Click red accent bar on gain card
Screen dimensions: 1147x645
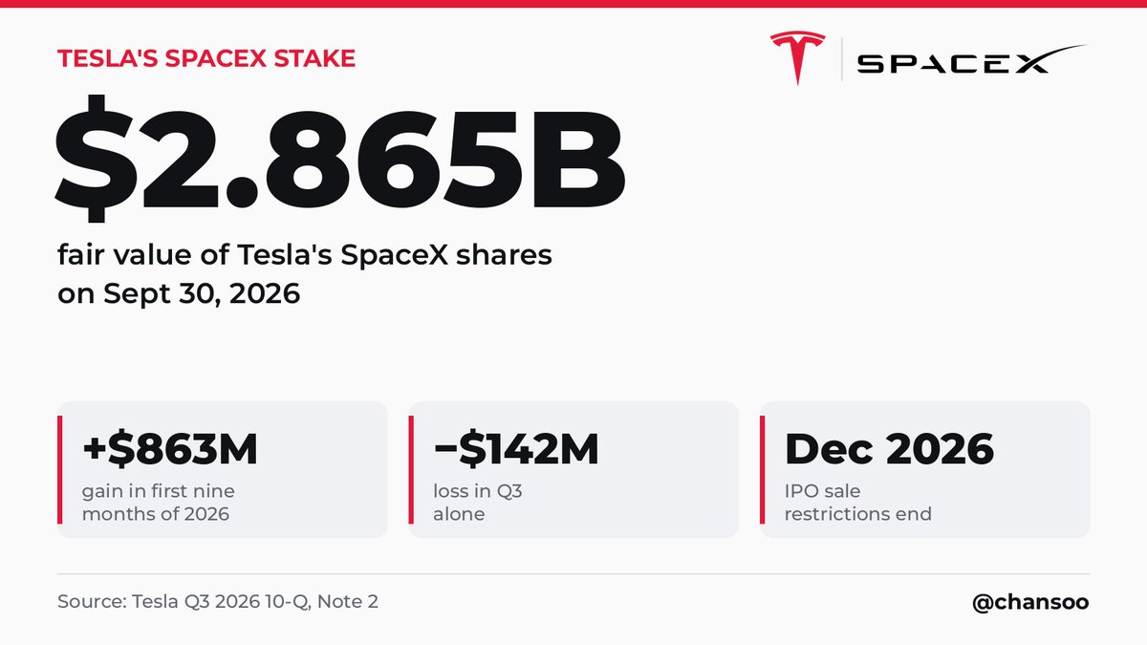pyautogui.click(x=60, y=469)
